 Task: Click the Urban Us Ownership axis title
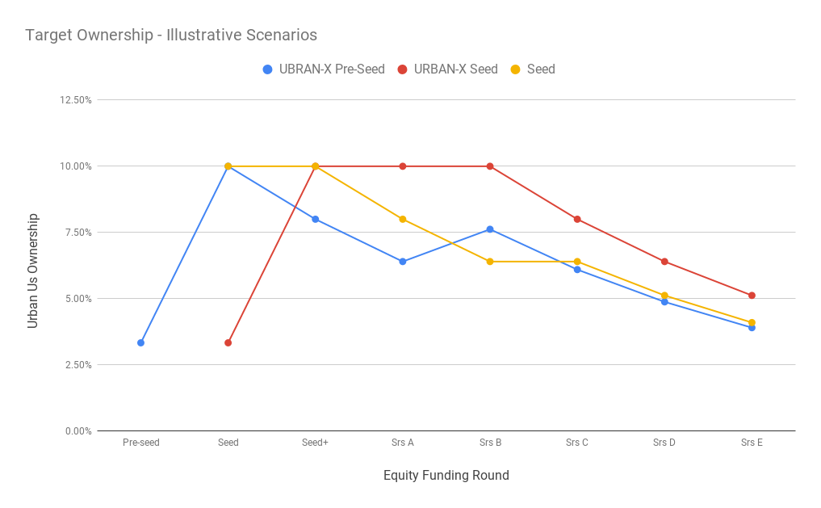pos(33,271)
